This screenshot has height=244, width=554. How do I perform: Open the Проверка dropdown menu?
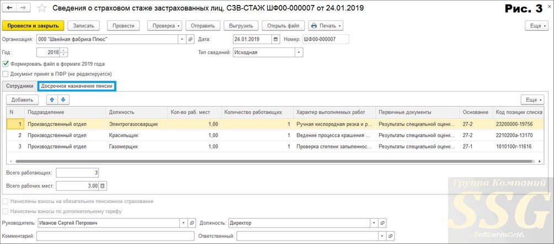pos(164,26)
